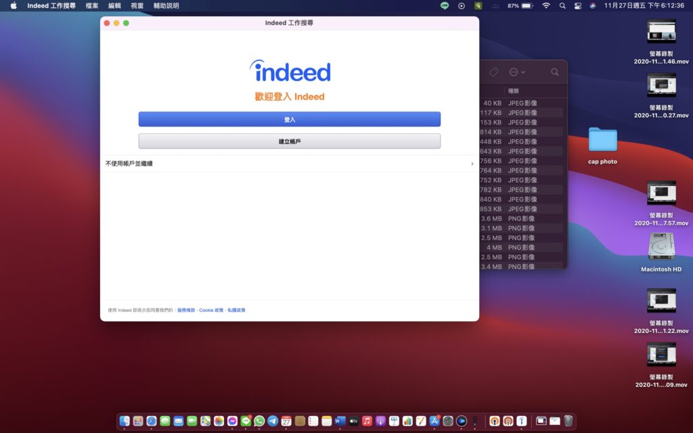Viewport: 693px width, 433px height.
Task: Open Trash from the dock
Action: [568, 421]
